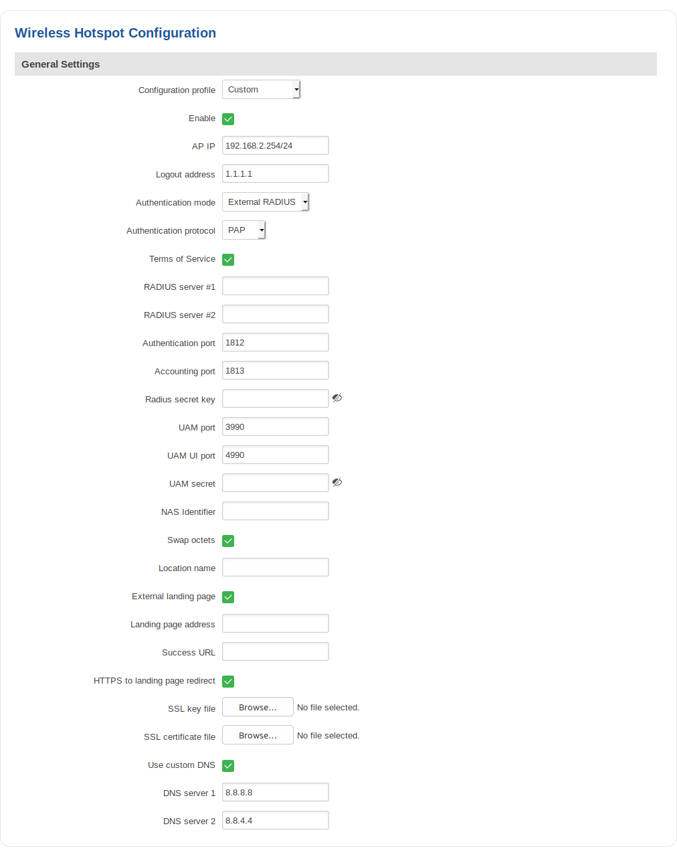Image resolution: width=677 pixels, height=857 pixels.
Task: Reveal the Radius secret key value
Action: pyautogui.click(x=337, y=398)
